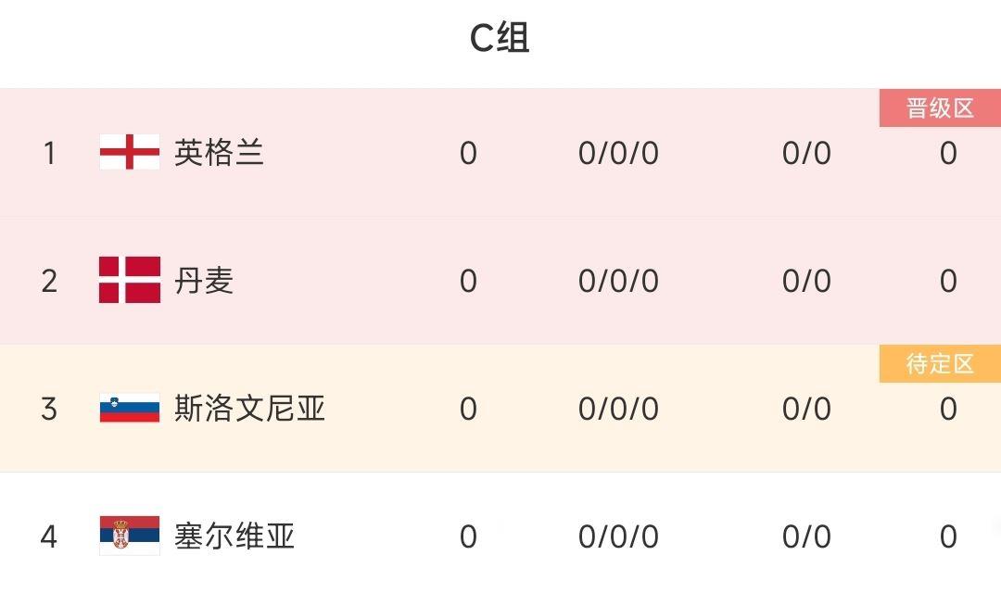This screenshot has width=1001, height=593.
Task: Click England's points value in last column
Action: pos(948,152)
